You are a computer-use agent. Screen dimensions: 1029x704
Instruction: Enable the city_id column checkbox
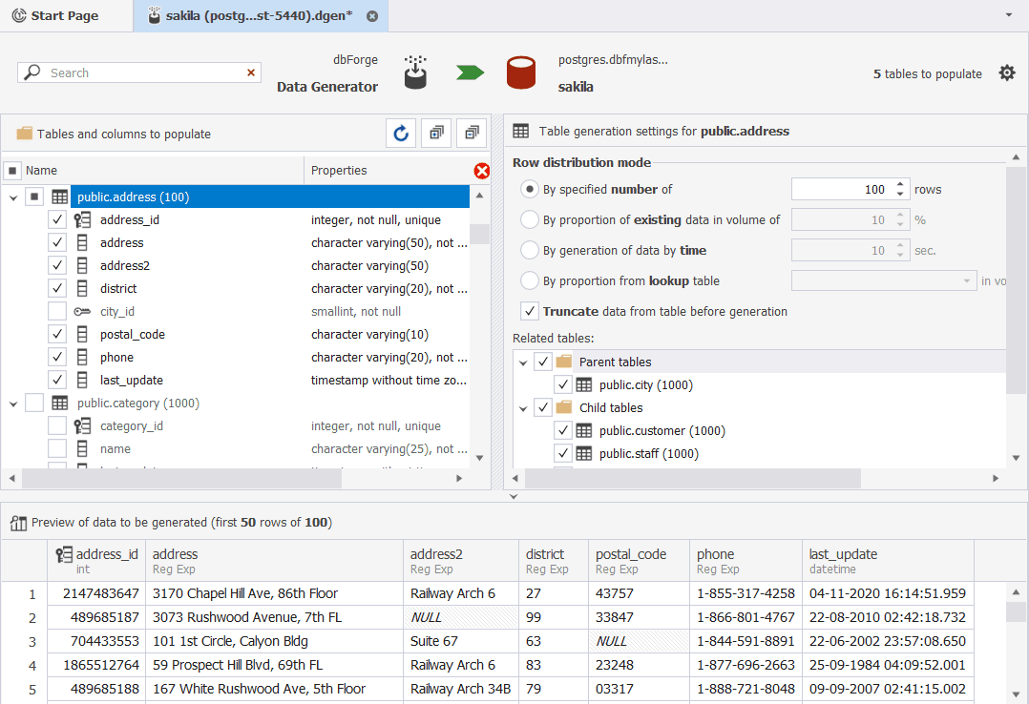click(x=57, y=312)
